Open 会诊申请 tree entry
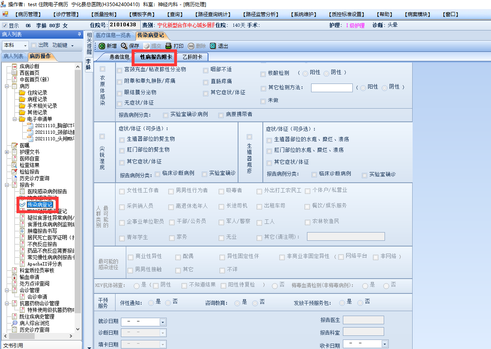 [37, 297]
